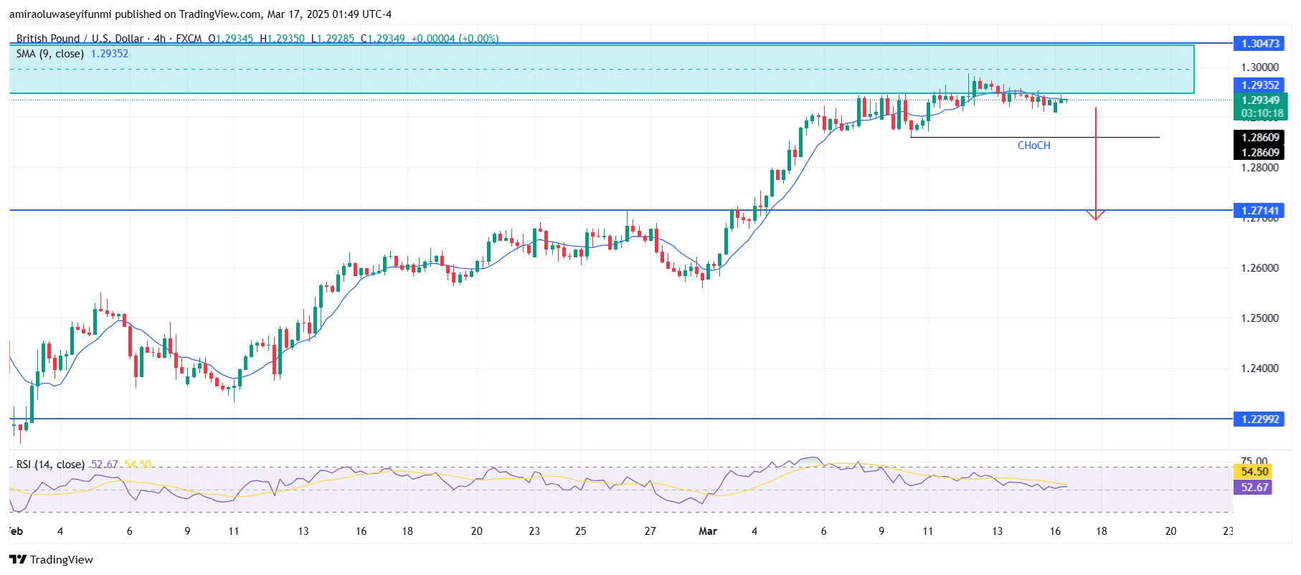The image size is (1301, 575).
Task: Click the RSI value tag 54.50
Action: pos(1252,472)
